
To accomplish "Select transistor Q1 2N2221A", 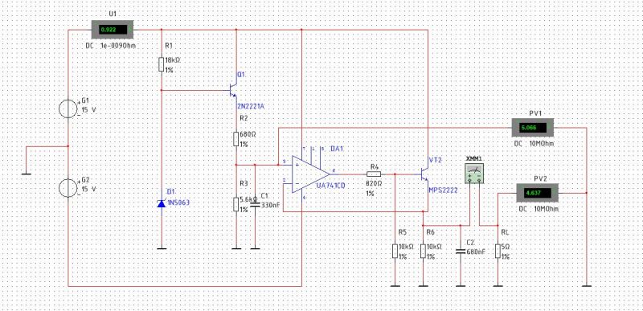I will click(x=233, y=90).
